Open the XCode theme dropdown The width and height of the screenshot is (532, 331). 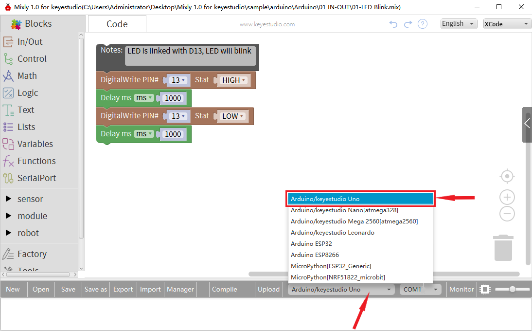[507, 24]
